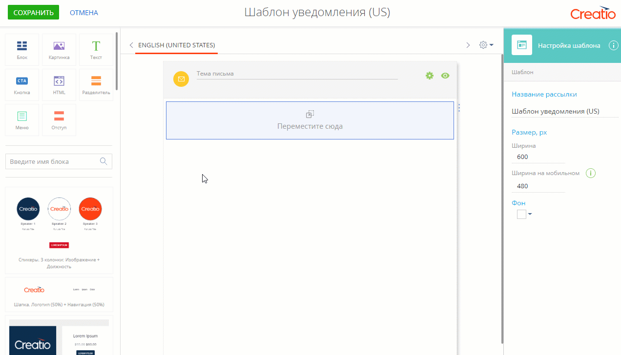The image size is (621, 355).
Task: Go to previous language with left chevron
Action: tap(131, 45)
